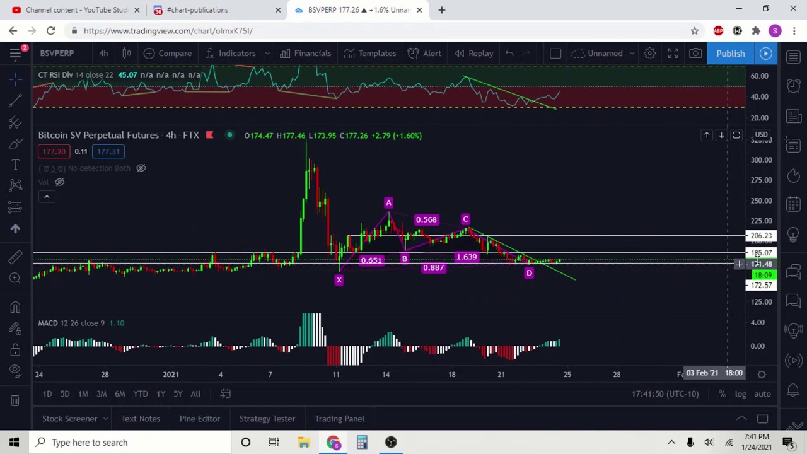Open the time axis settings gear
Image resolution: width=807 pixels, height=454 pixels.
762,375
